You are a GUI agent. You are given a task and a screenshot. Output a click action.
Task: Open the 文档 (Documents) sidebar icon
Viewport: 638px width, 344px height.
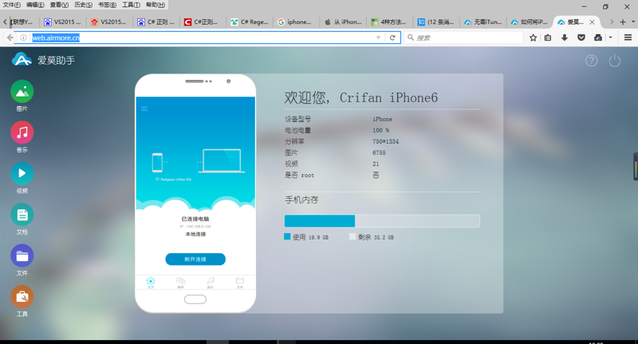[22, 215]
